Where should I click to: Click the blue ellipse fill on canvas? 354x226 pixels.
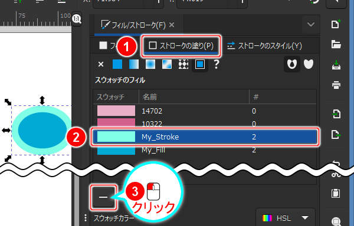tap(42, 130)
